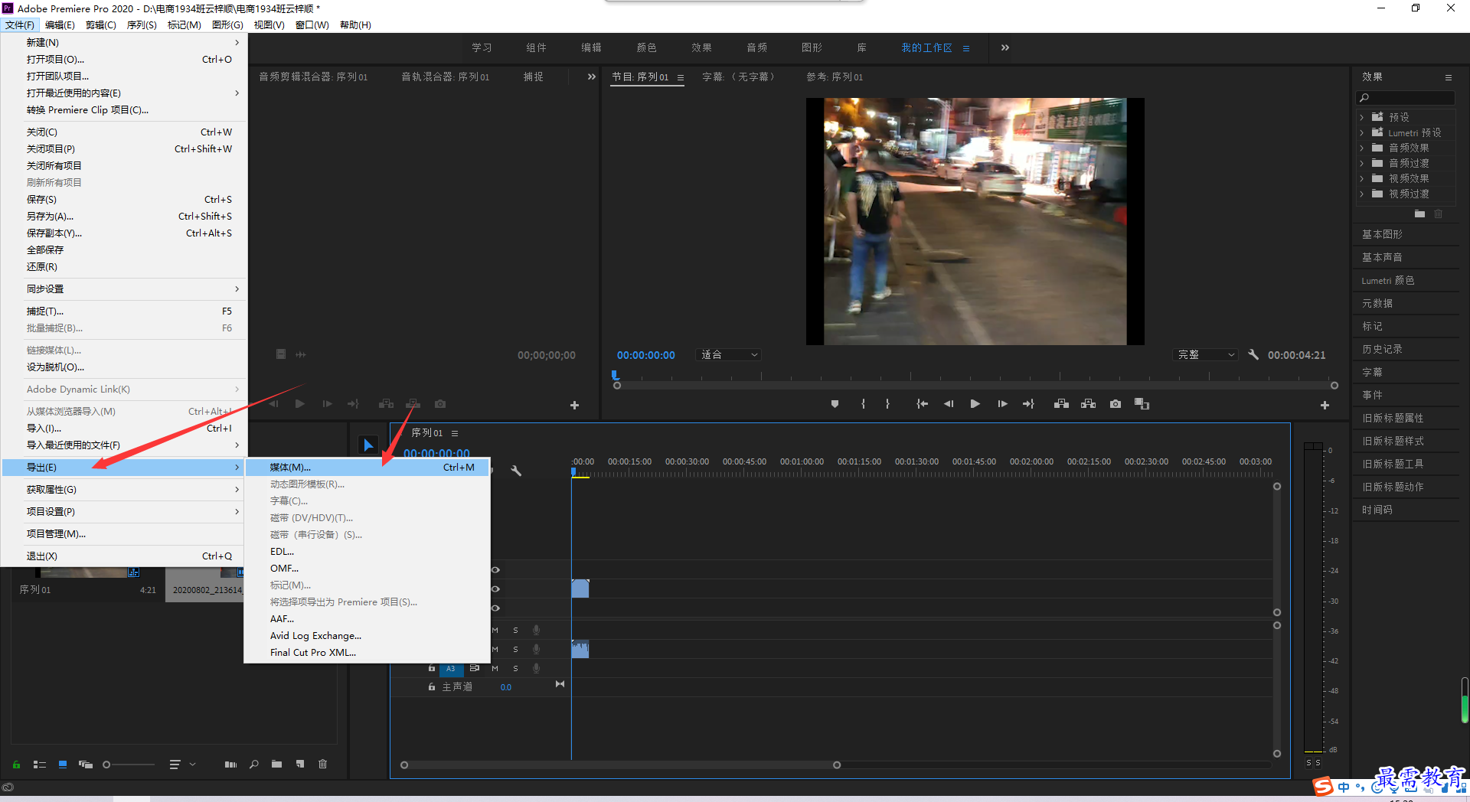This screenshot has height=802, width=1470.
Task: Create a new bin in Project panel
Action: point(276,764)
